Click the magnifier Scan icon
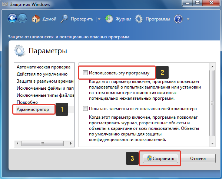Image resolution: width=222 pixels, height=179 pixels. click(64, 19)
